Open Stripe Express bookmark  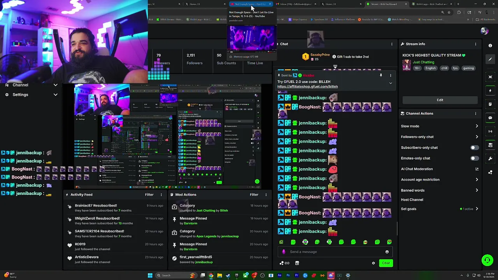coord(297,19)
